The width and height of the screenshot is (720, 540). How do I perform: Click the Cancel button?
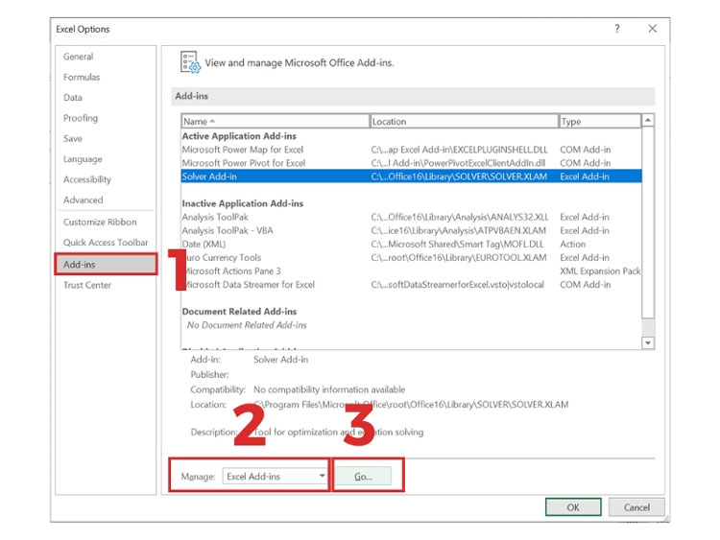pos(636,507)
